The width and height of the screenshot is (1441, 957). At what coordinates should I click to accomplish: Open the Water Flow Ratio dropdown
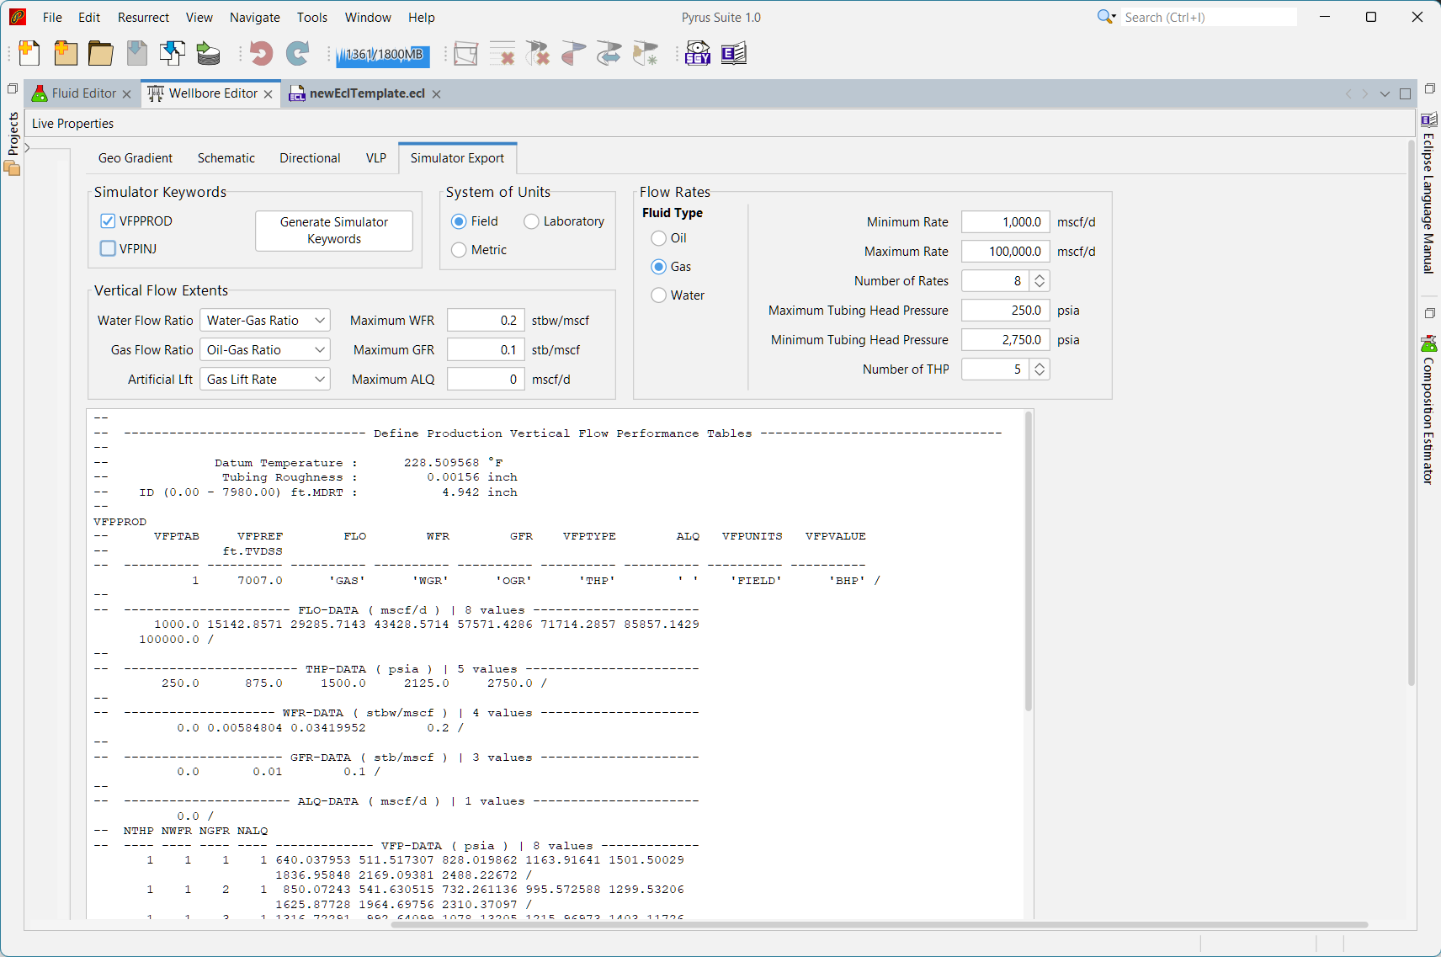pyautogui.click(x=265, y=321)
